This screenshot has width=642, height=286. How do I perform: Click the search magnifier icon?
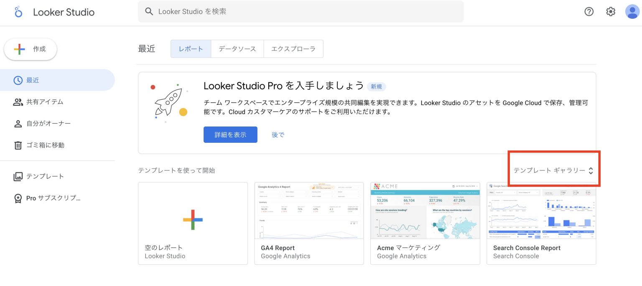[x=149, y=11]
